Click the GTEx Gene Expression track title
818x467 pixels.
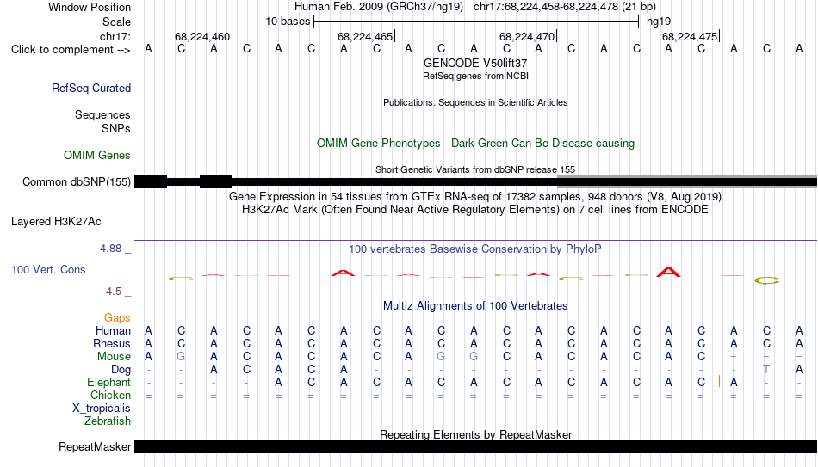[x=475, y=196]
